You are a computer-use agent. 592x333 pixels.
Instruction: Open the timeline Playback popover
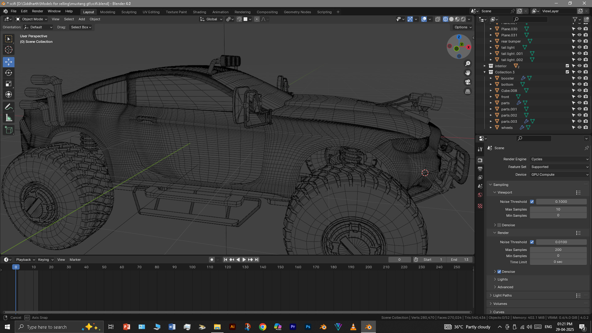point(25,260)
